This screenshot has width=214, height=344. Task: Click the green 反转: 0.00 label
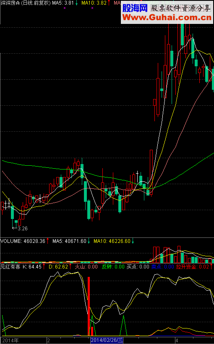113,267
